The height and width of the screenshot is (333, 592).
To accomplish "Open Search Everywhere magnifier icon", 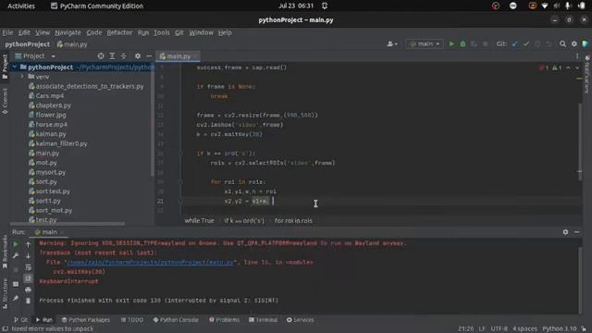I will tap(562, 44).
